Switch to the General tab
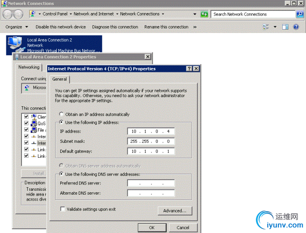306x233 pixels. (60, 79)
